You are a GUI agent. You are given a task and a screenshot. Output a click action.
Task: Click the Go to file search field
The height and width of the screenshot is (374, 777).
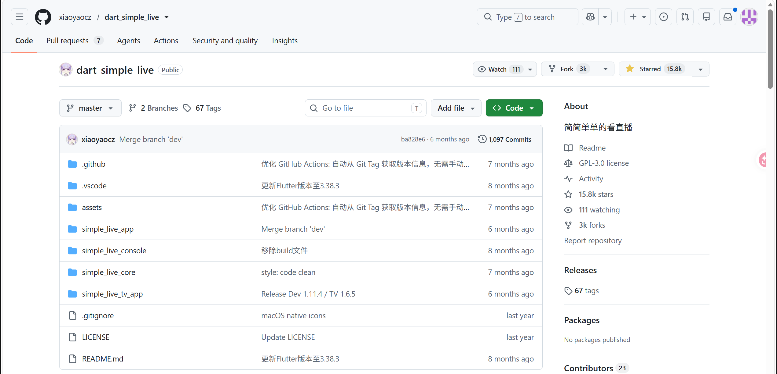coord(365,108)
